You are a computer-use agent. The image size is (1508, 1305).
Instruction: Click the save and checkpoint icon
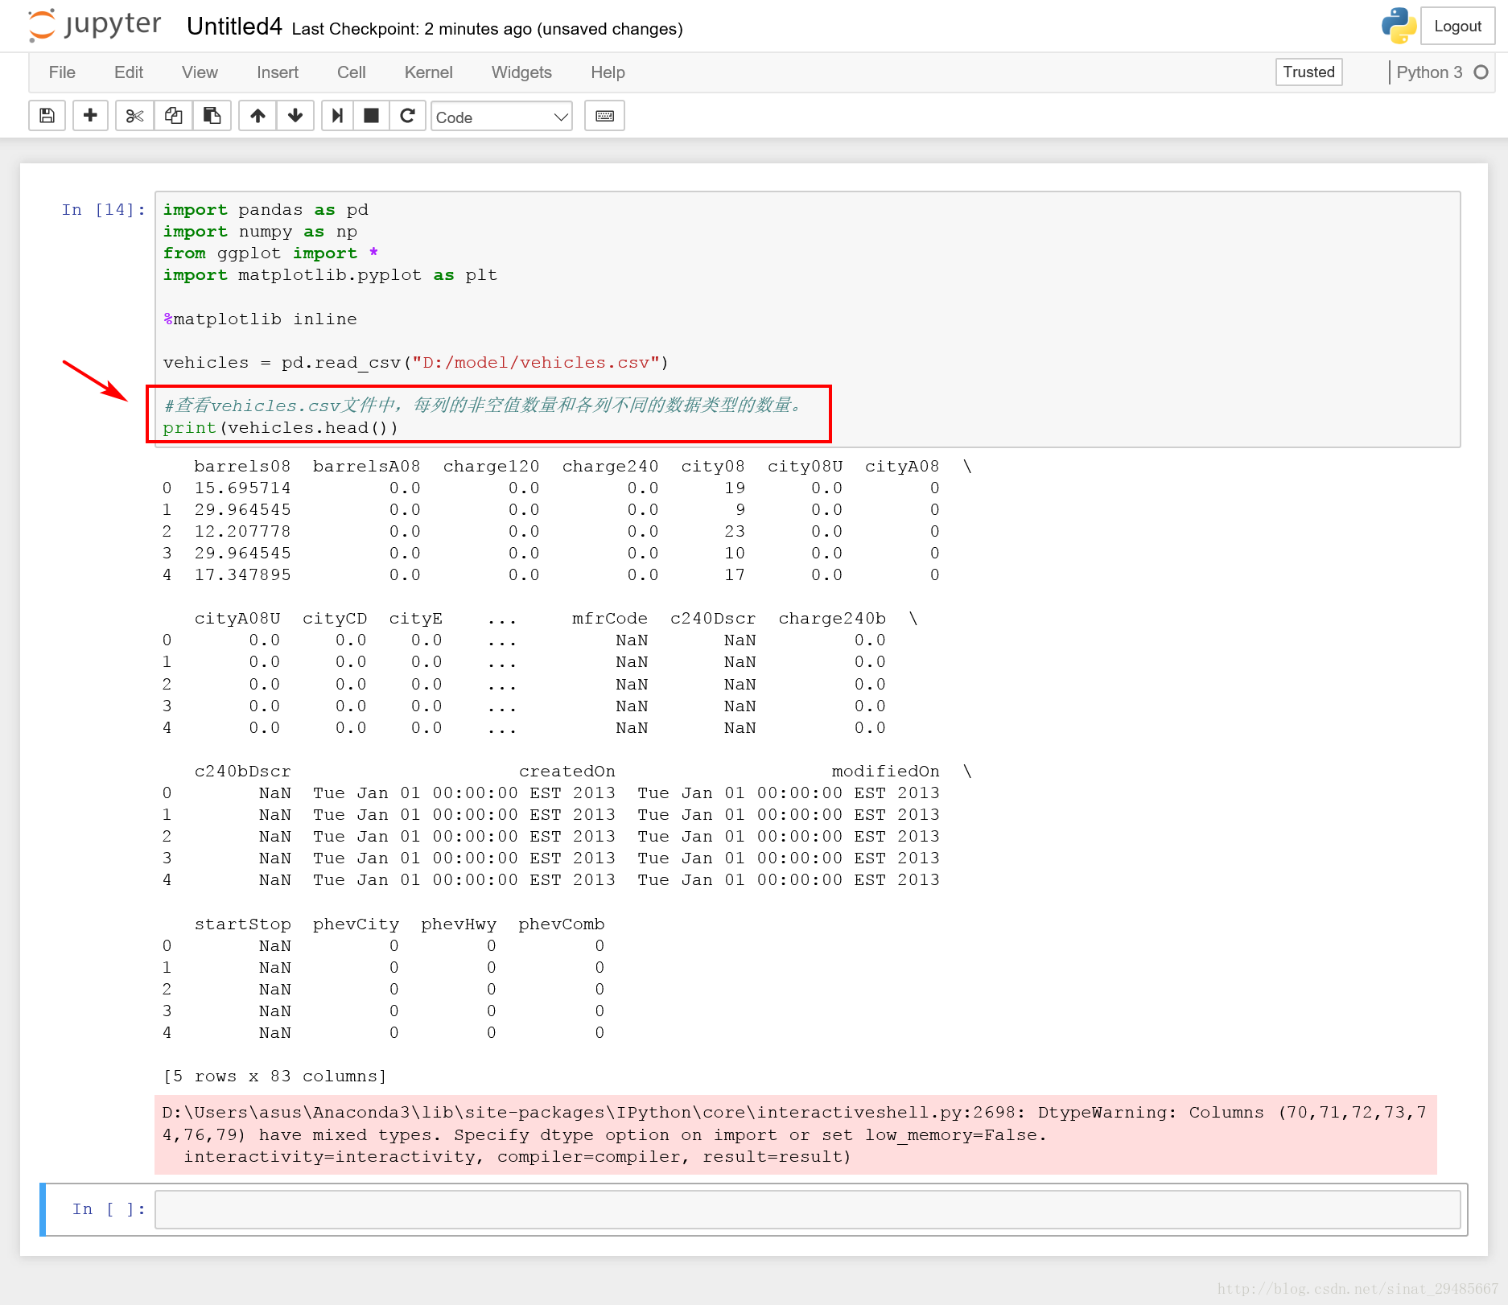point(47,116)
